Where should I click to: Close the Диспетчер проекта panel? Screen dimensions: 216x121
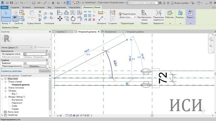50,76
